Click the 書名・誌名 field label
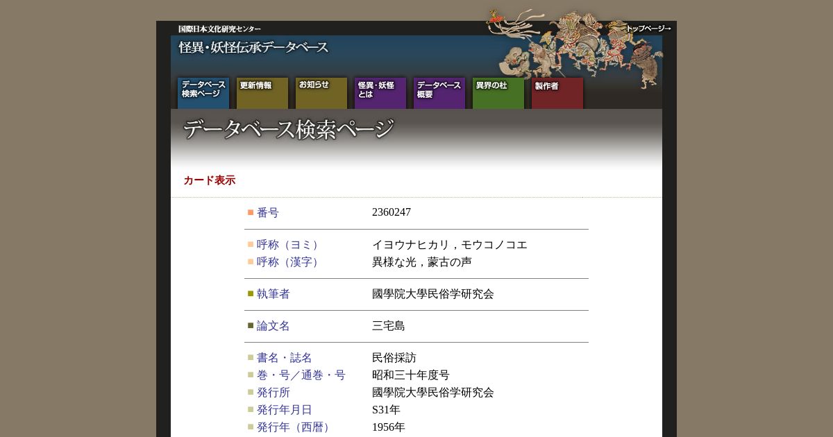 tap(285, 358)
